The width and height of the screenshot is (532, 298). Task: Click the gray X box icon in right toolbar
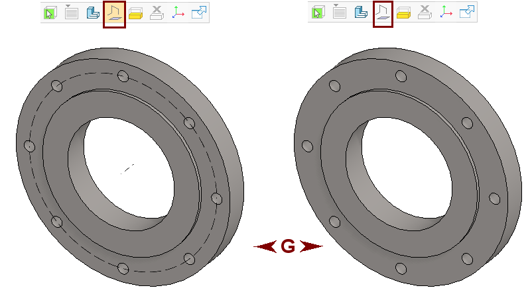pos(425,13)
